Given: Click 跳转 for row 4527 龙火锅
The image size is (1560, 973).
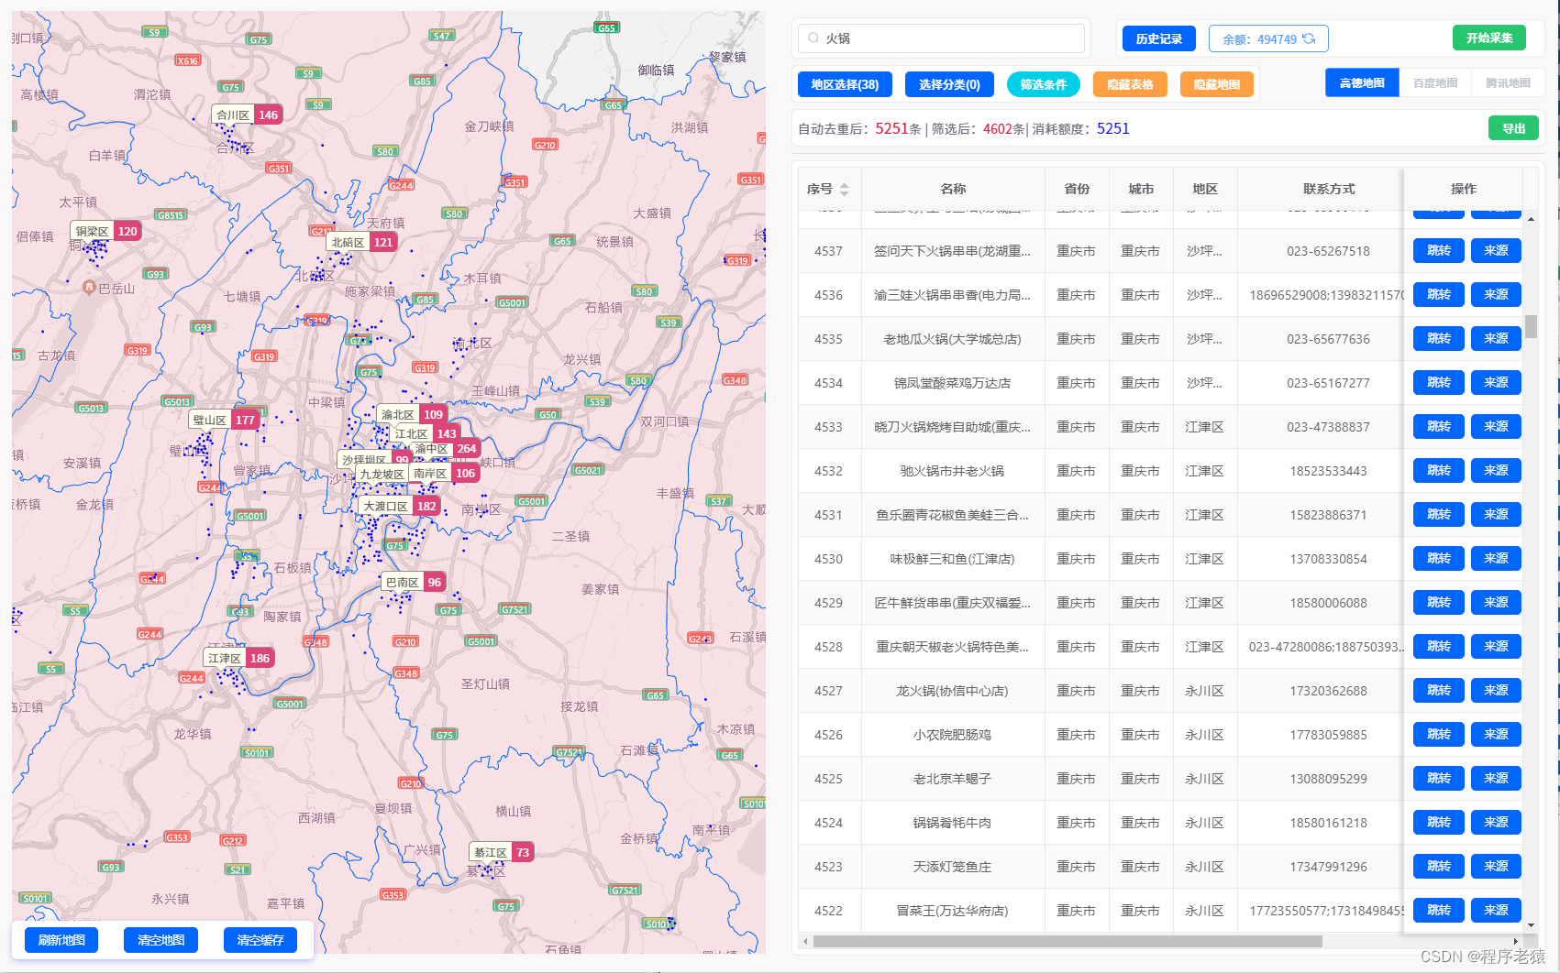Looking at the screenshot, I should click(x=1439, y=690).
